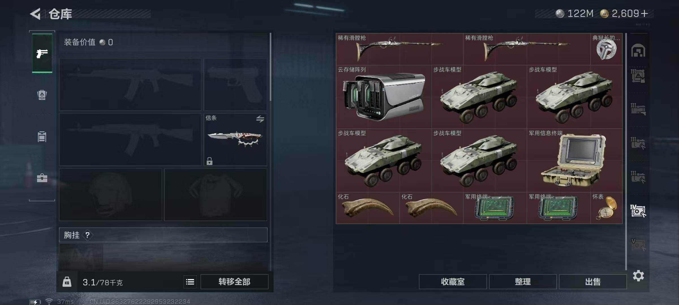The height and width of the screenshot is (305, 679).
Task: Go back using the arrow beside 仓库
Action: pyautogui.click(x=36, y=14)
